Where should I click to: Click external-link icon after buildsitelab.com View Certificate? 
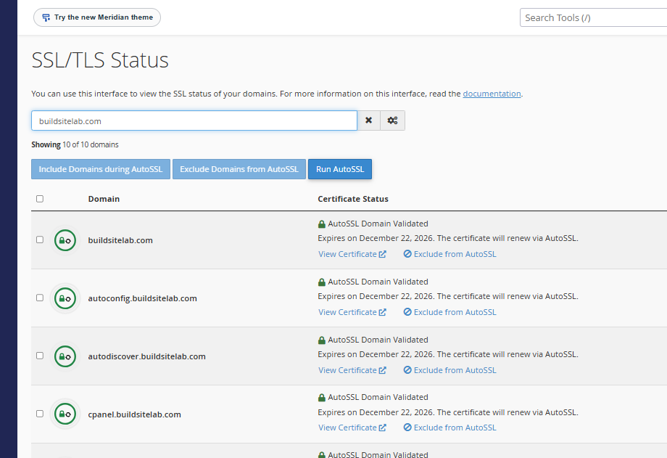(x=382, y=254)
